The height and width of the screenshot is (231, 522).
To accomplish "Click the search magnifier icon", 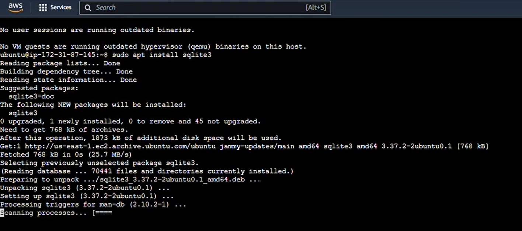I will [88, 7].
